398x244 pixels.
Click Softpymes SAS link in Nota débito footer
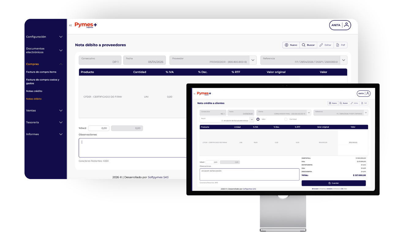pos(158,177)
